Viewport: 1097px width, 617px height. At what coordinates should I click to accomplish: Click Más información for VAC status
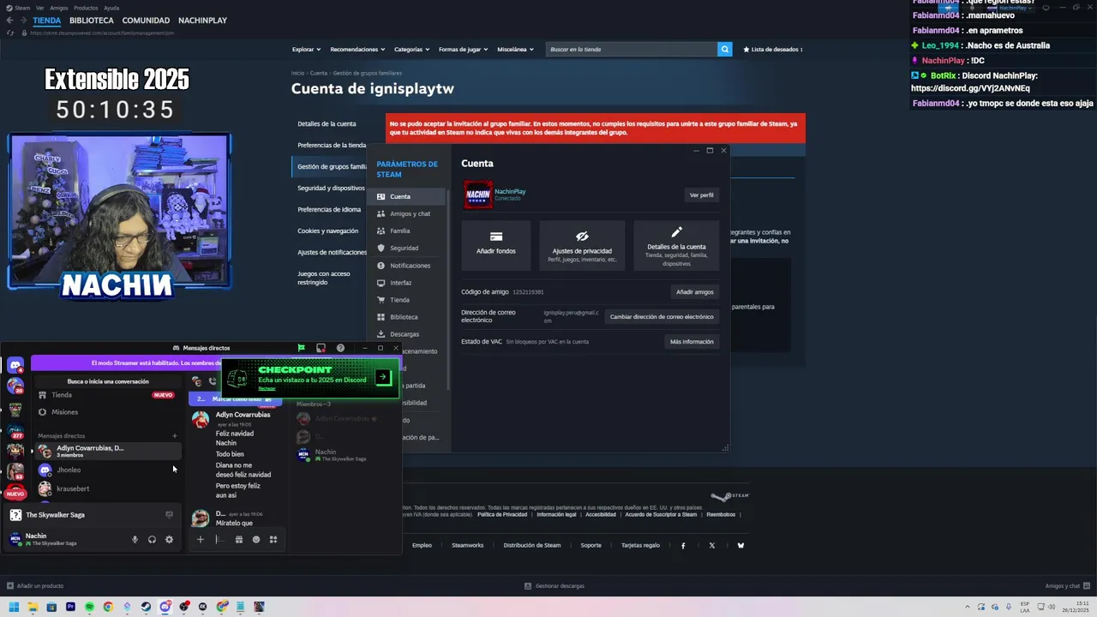pyautogui.click(x=692, y=341)
